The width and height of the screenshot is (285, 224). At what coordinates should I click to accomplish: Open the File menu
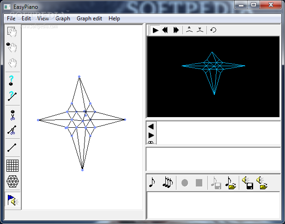tap(11, 19)
